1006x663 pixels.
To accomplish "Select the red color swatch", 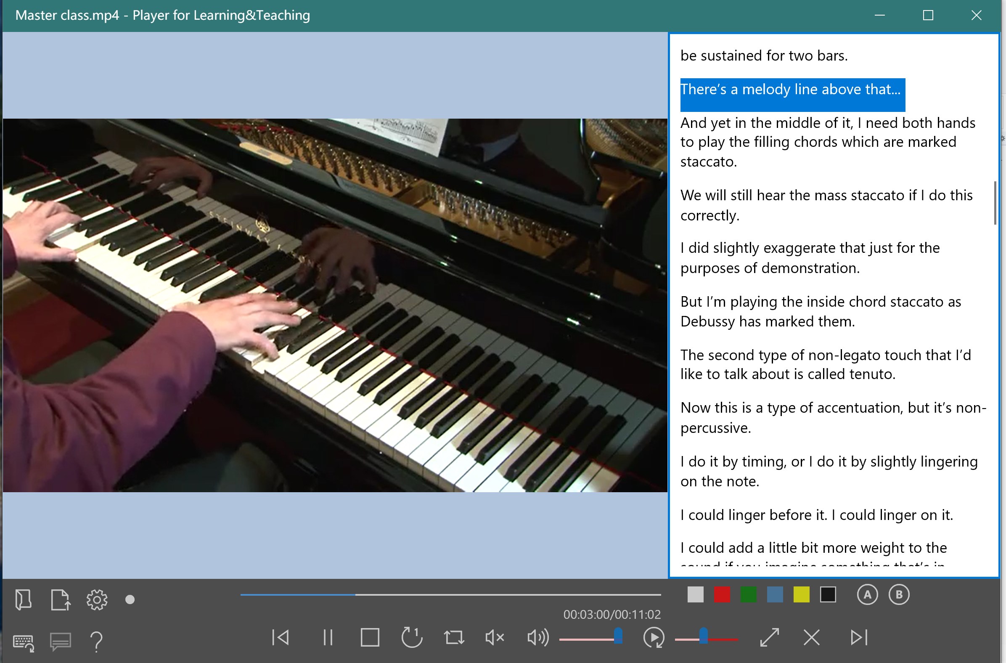I will pos(722,594).
